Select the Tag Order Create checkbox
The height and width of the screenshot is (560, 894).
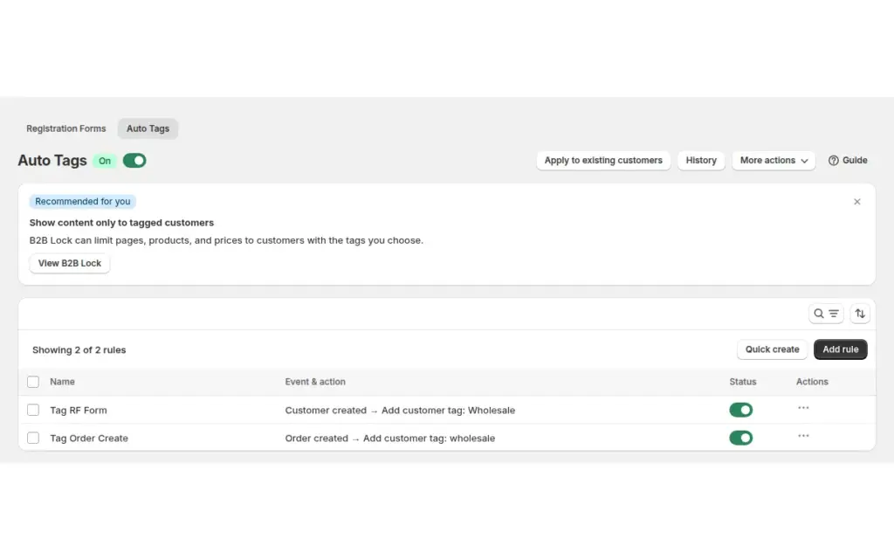pos(33,438)
